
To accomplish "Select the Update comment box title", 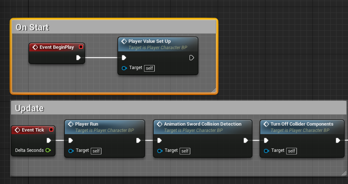I will coord(30,108).
